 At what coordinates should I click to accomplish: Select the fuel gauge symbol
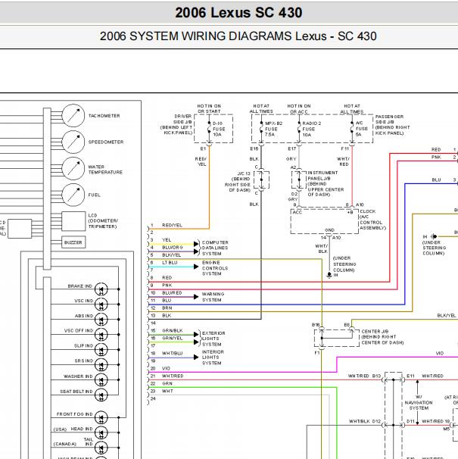coord(73,195)
